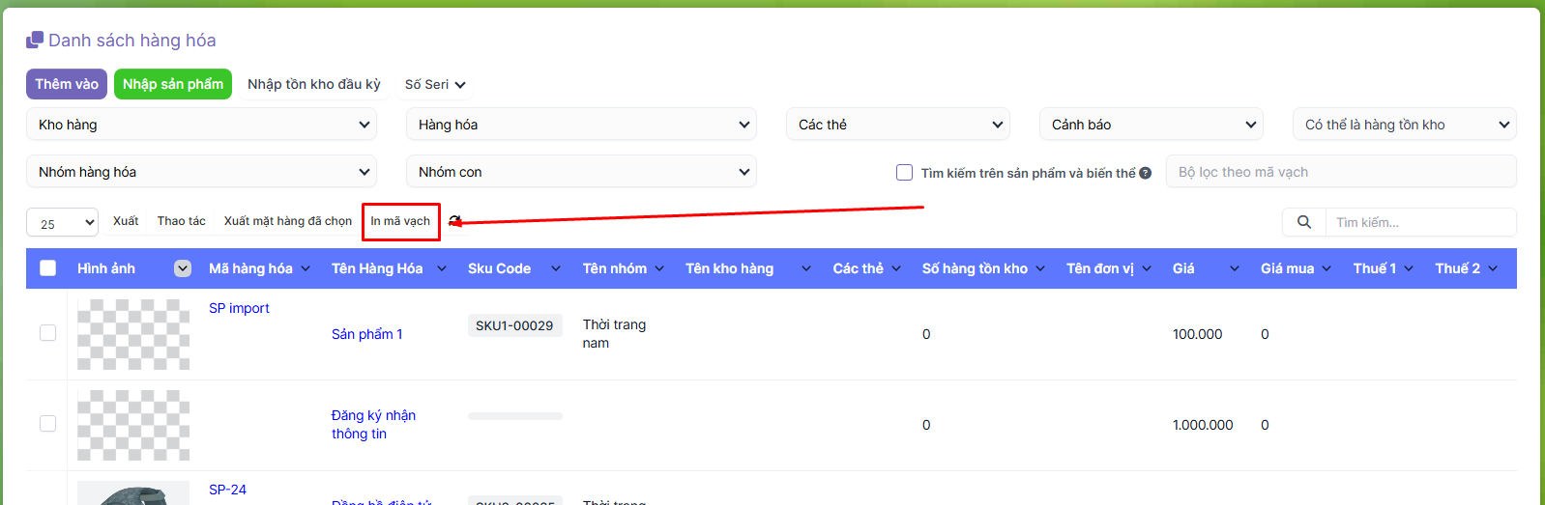Click the gray arrow icon beside Hình ảnh

[x=183, y=268]
